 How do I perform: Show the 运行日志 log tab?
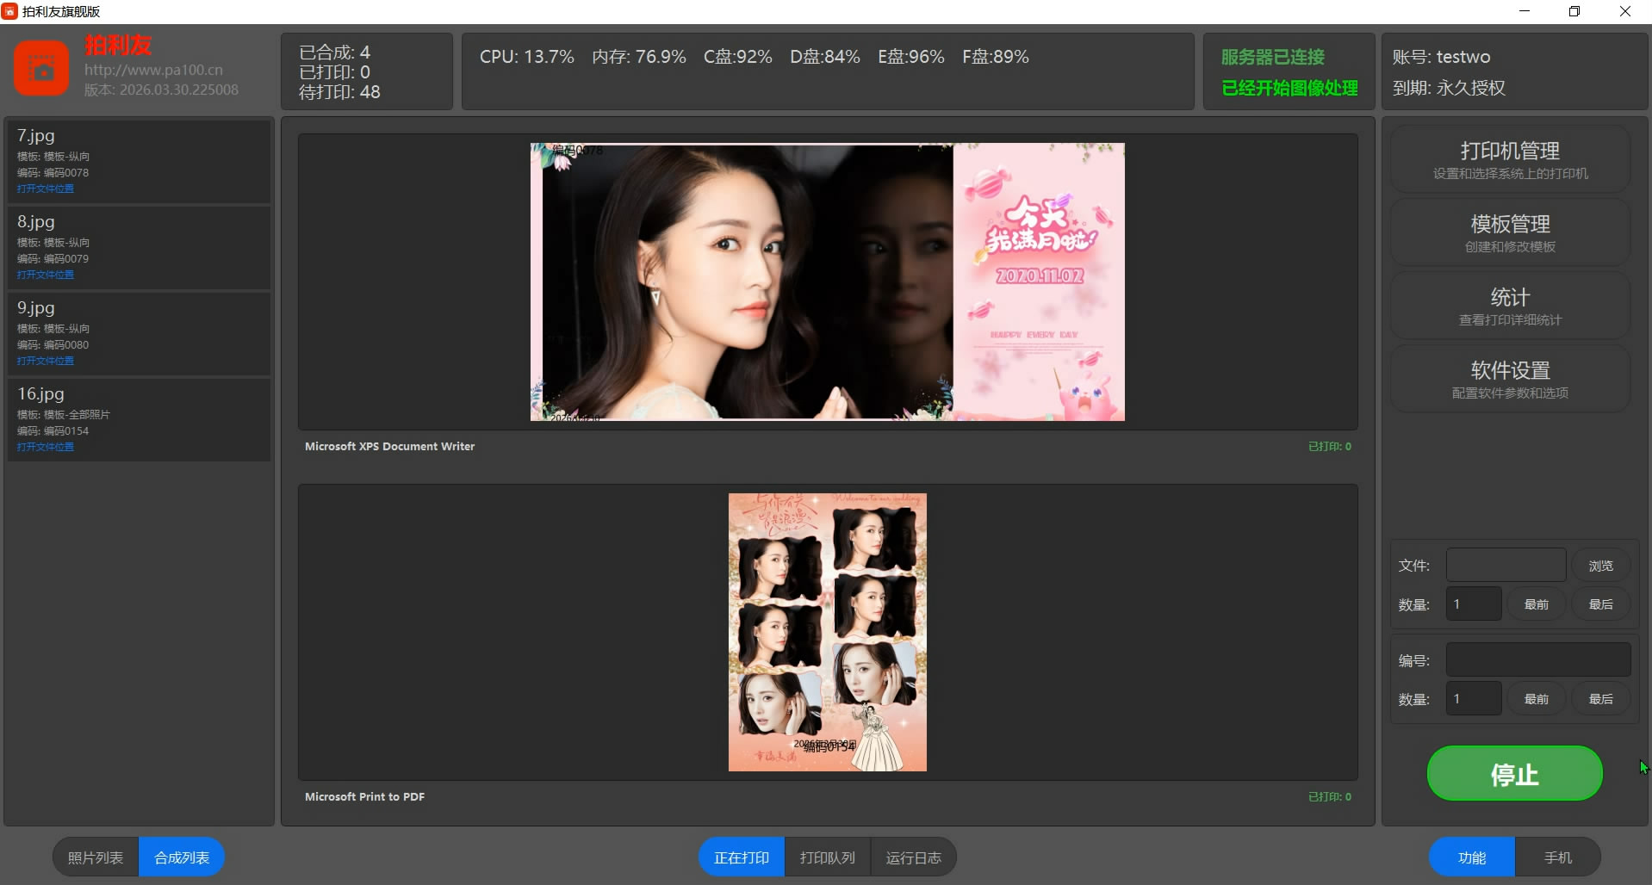(913, 857)
